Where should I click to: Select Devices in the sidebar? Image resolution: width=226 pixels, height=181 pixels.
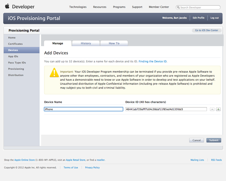(21, 50)
